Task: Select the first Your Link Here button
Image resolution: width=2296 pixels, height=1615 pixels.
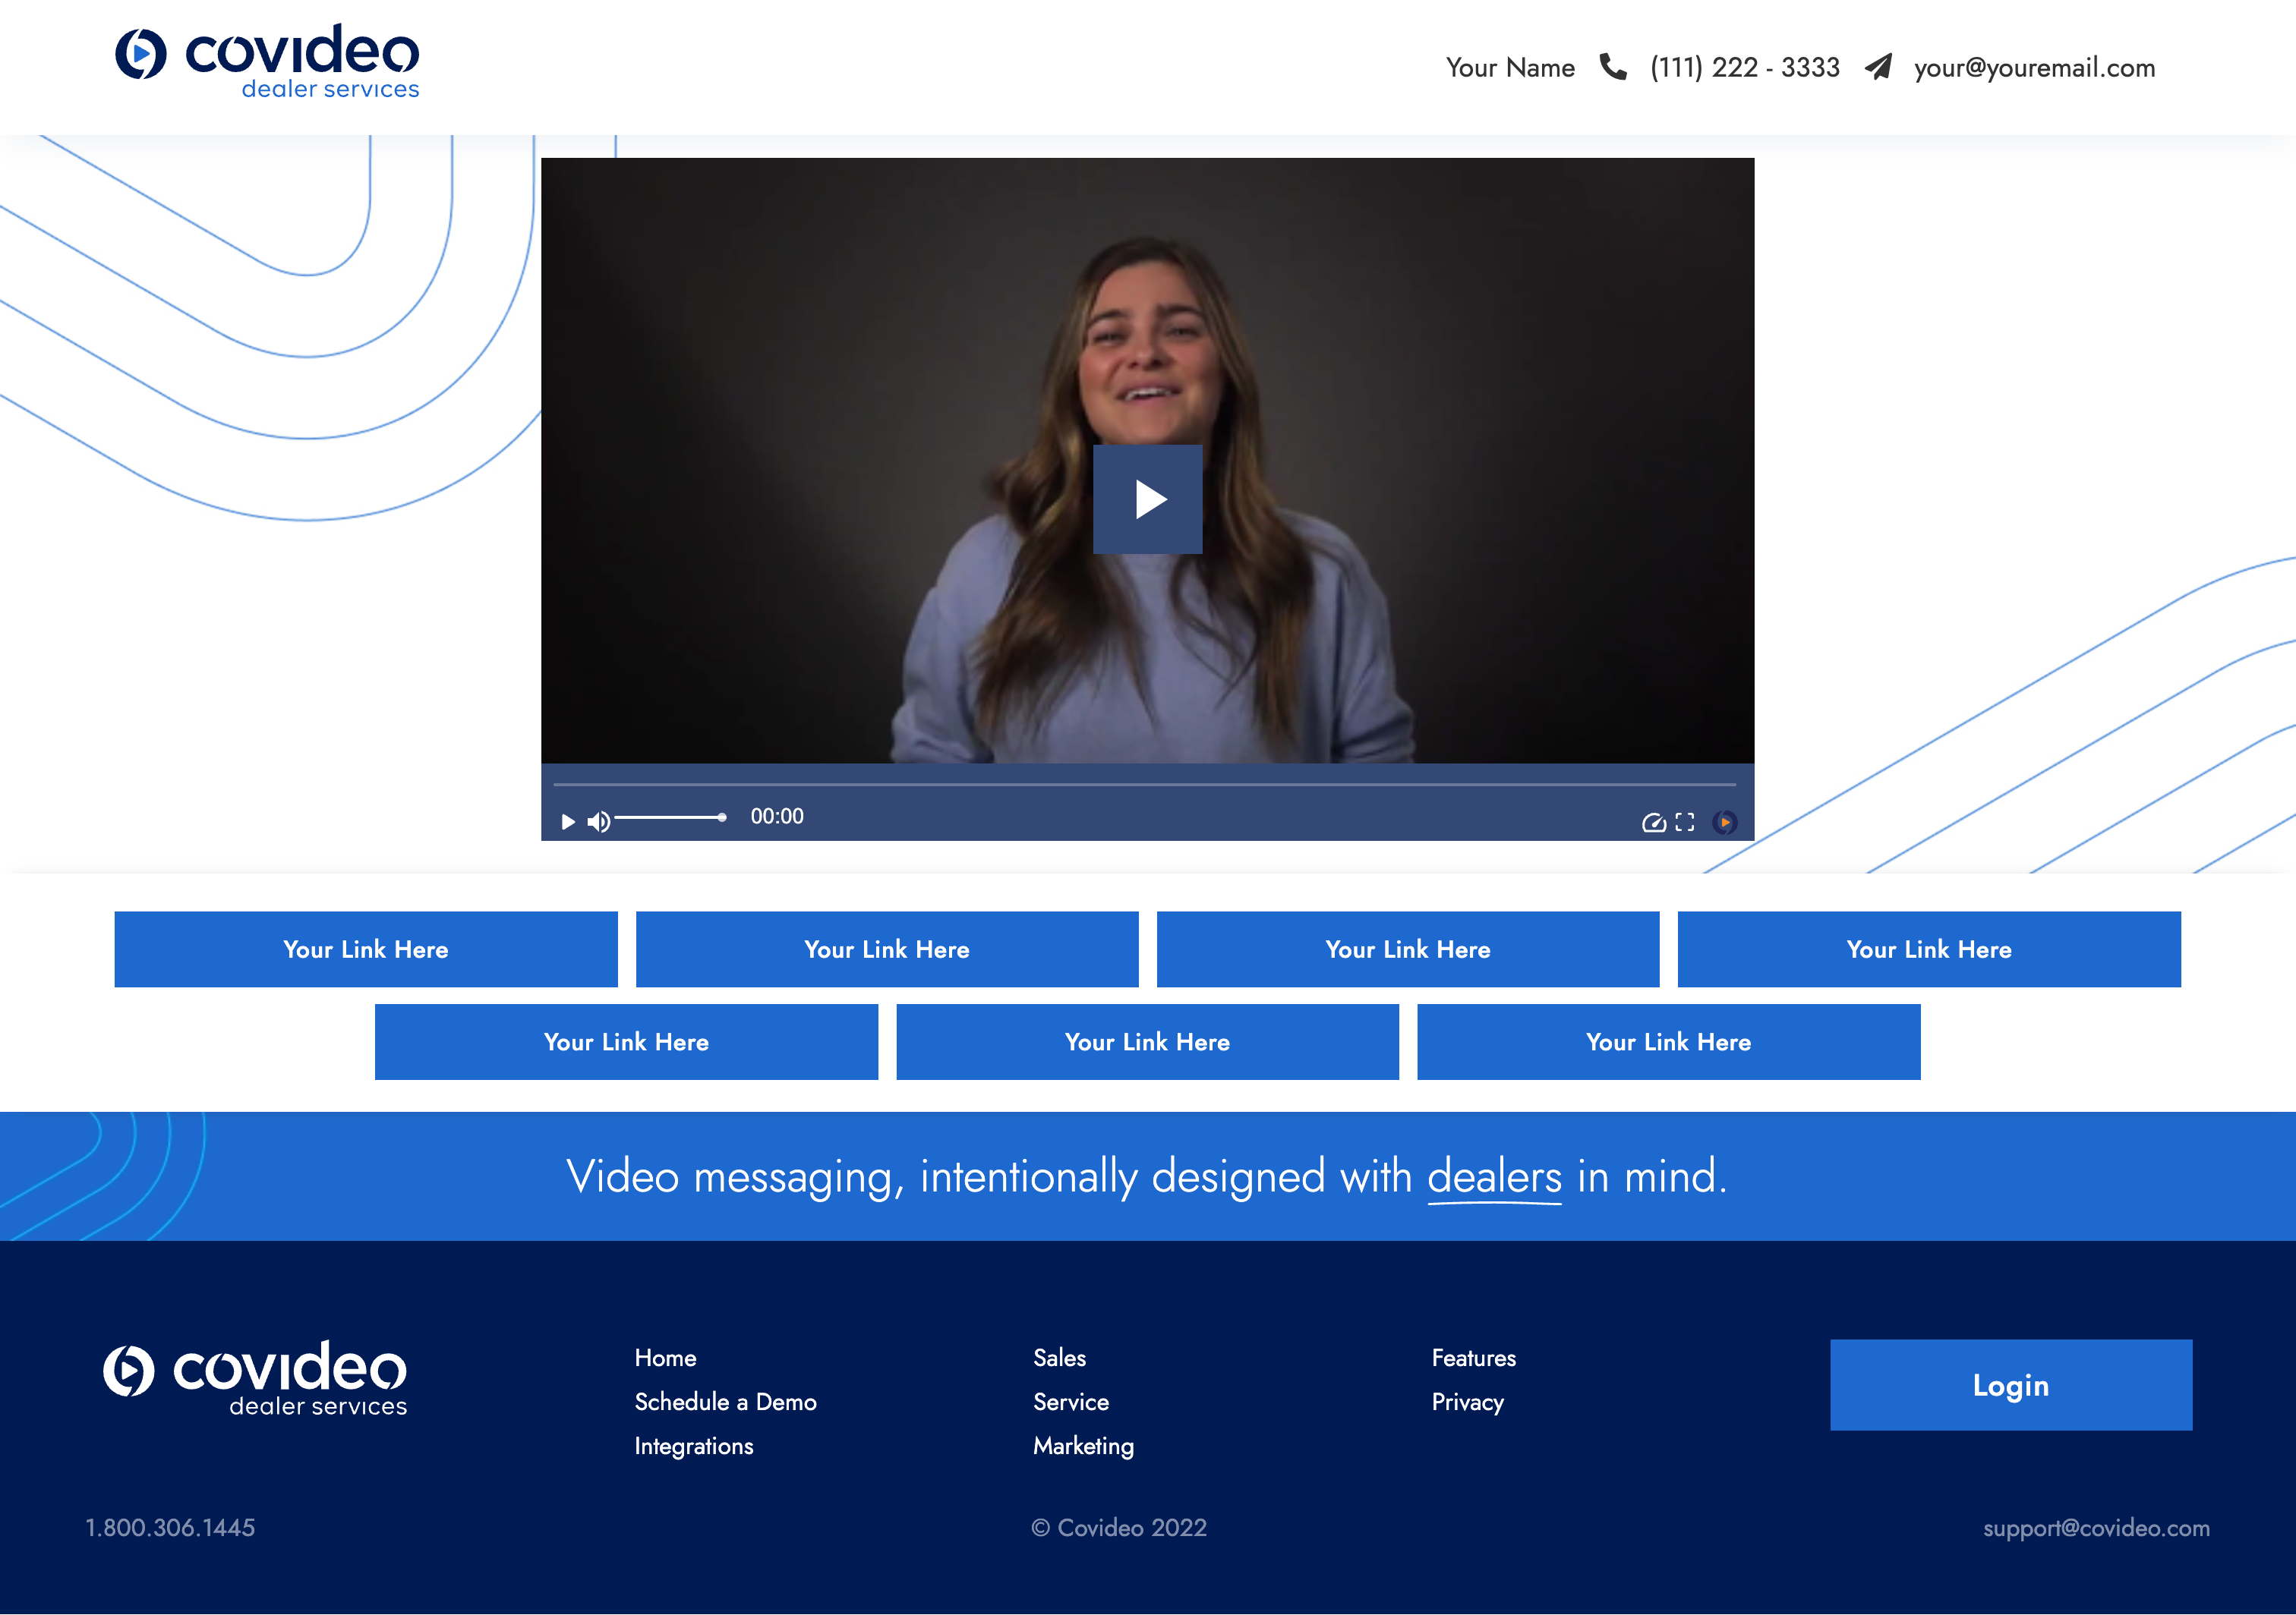Action: (x=366, y=949)
